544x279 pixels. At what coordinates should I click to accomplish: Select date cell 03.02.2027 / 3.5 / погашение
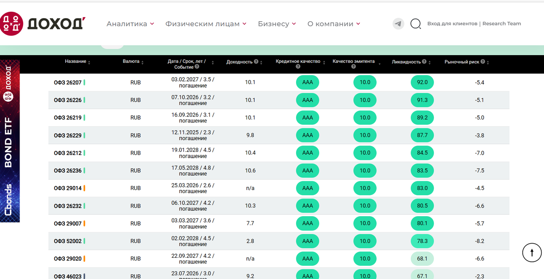193,83
